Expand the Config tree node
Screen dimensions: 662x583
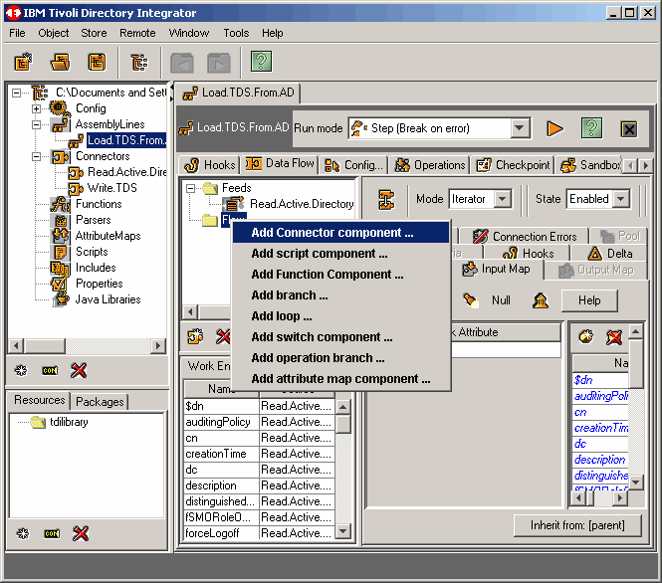point(37,108)
